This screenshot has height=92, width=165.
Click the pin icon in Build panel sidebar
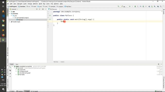point(10,74)
